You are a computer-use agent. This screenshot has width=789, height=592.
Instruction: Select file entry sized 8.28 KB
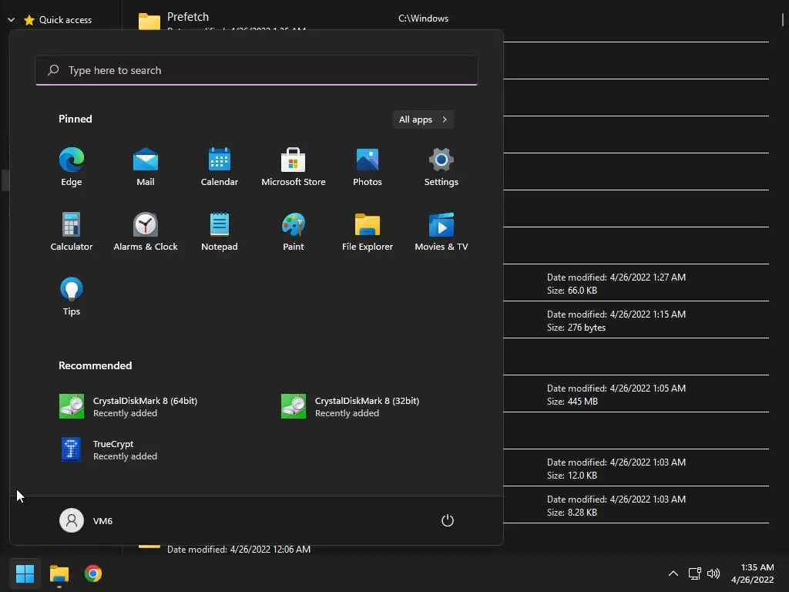[636, 505]
